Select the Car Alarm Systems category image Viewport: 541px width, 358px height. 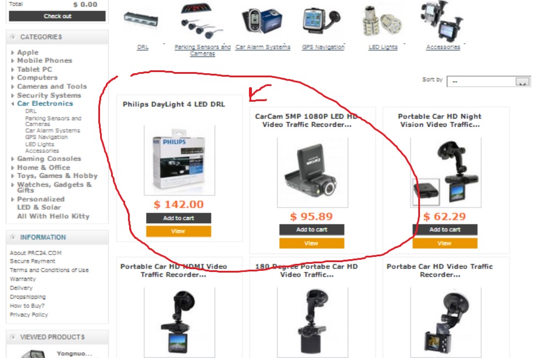pyautogui.click(x=262, y=22)
